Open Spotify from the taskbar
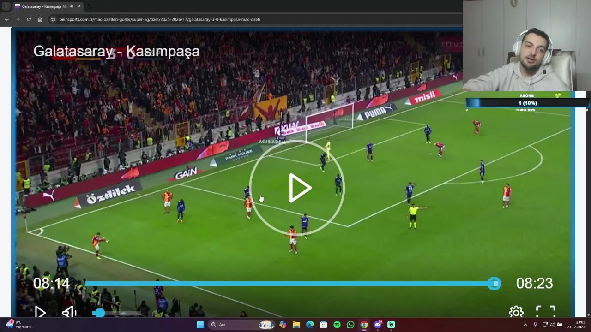Screen dimensions: 591x332 coord(337,325)
